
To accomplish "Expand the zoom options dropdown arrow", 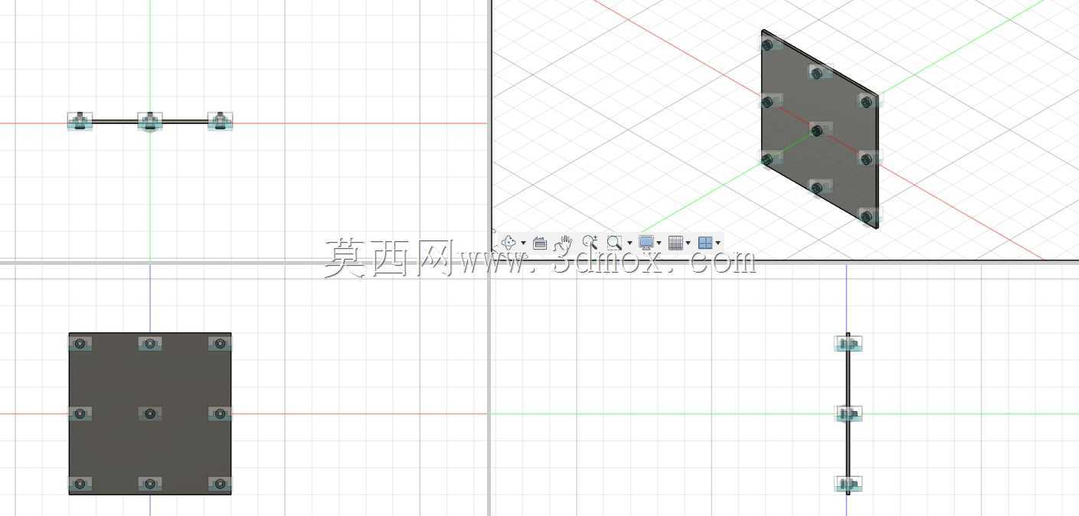I will [629, 243].
